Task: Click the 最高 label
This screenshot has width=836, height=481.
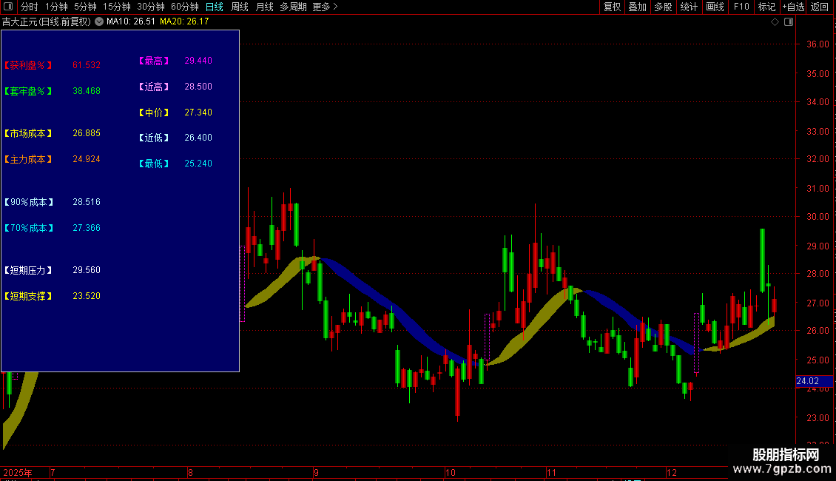Action: click(x=154, y=61)
